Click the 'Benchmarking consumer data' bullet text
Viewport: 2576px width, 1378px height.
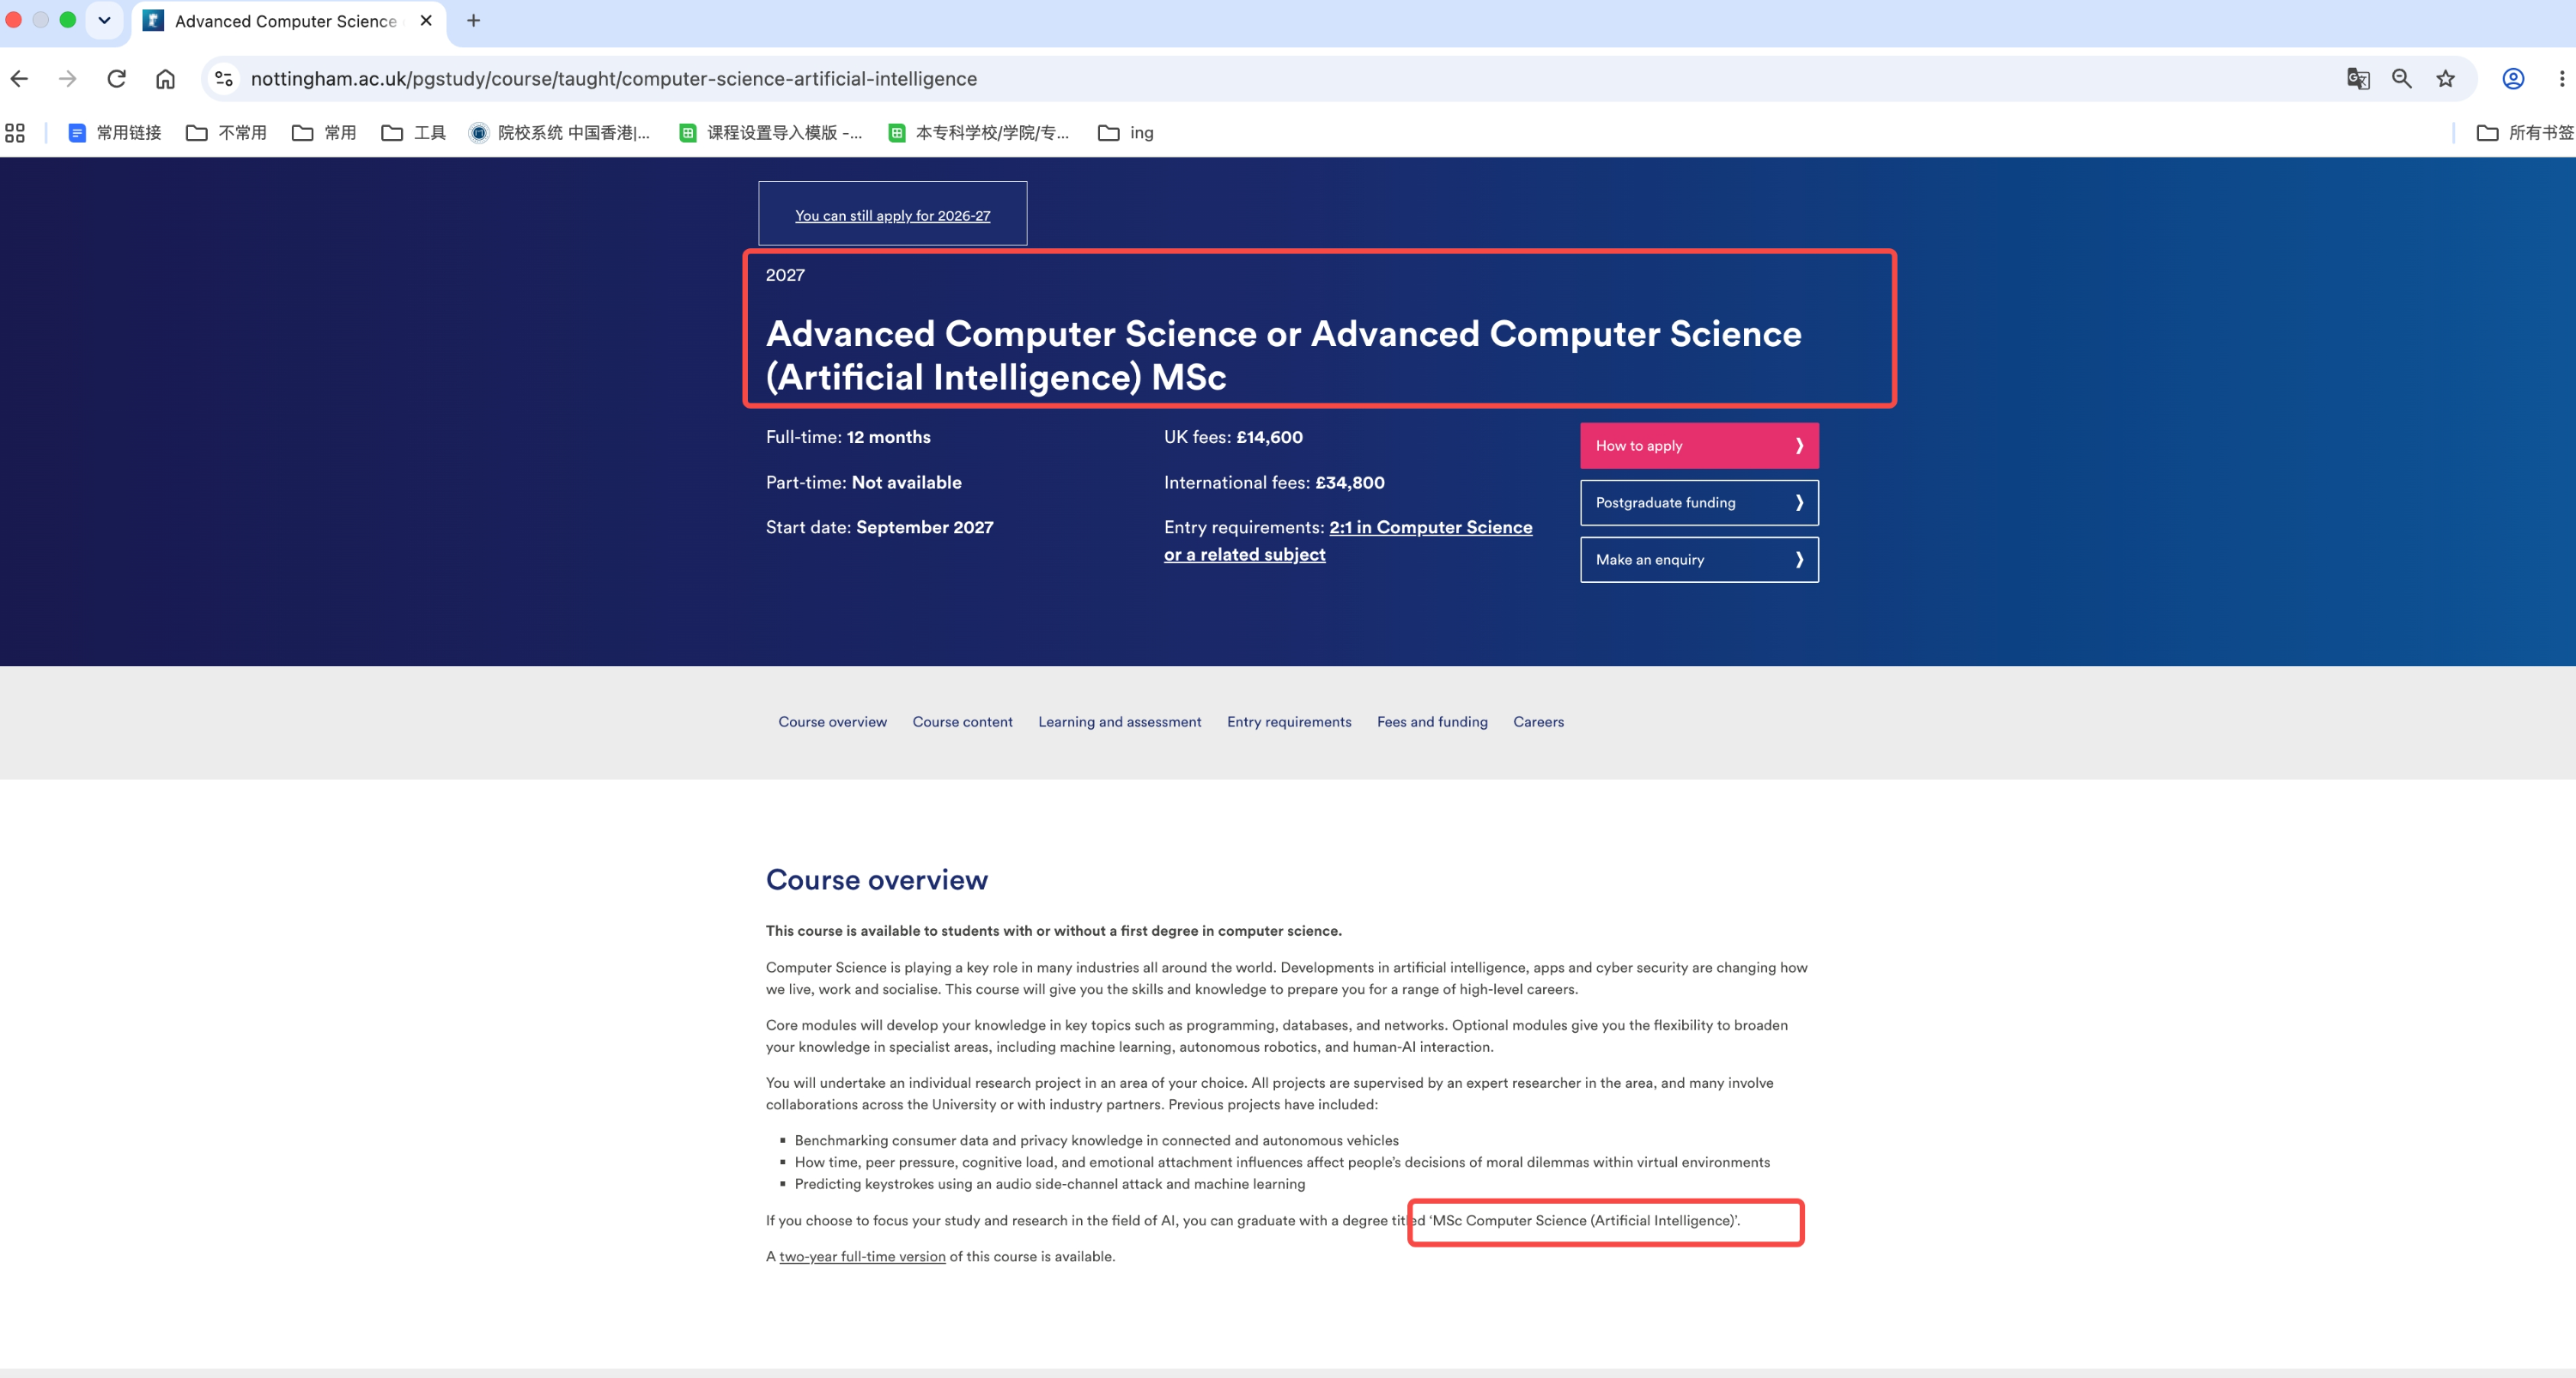1097,1141
